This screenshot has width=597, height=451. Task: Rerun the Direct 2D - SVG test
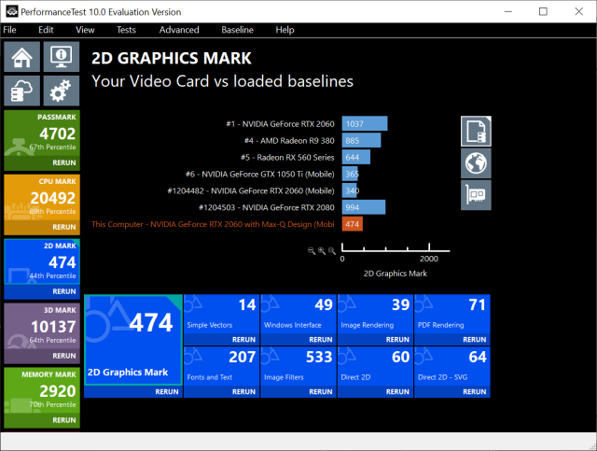coord(475,392)
